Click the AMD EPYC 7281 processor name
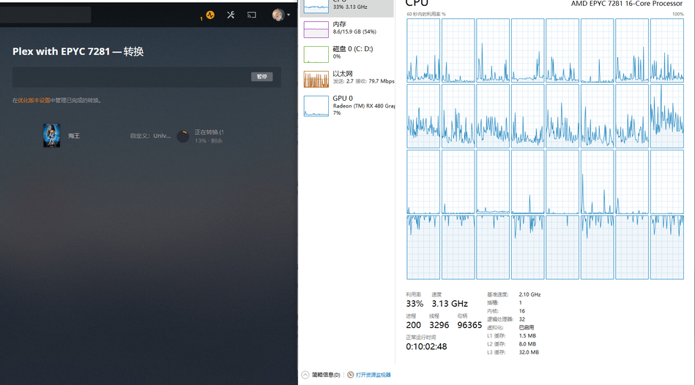The height and width of the screenshot is (385, 695). coord(627,4)
